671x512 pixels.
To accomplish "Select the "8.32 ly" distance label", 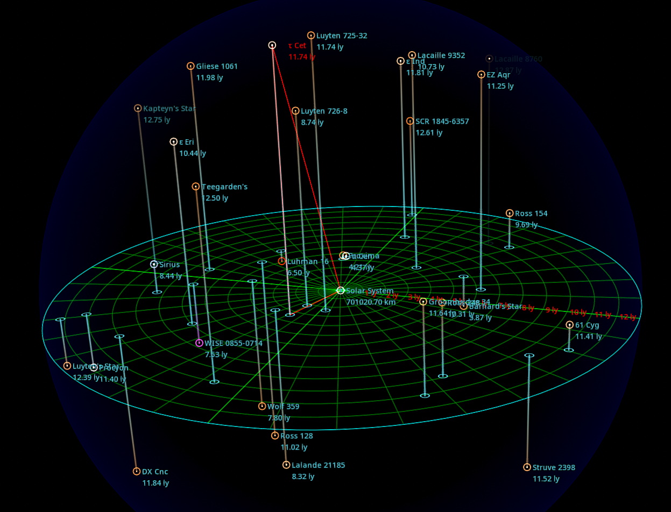I will pyautogui.click(x=303, y=477).
